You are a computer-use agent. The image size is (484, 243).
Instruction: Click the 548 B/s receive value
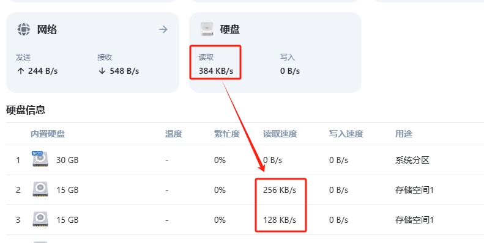point(124,71)
